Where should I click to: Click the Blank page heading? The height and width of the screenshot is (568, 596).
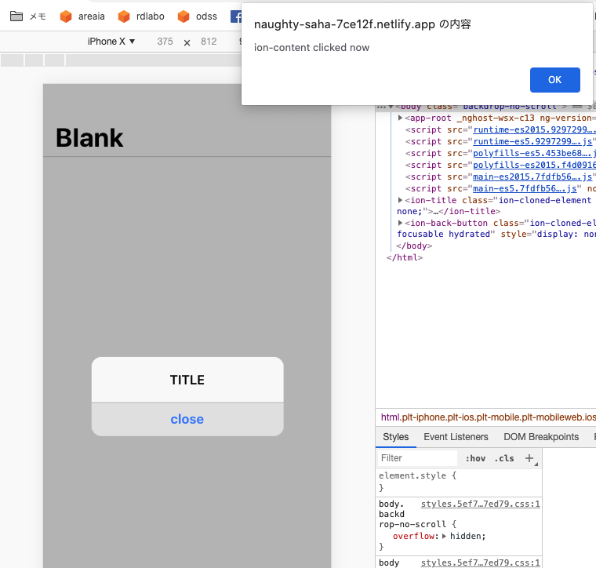click(x=89, y=137)
